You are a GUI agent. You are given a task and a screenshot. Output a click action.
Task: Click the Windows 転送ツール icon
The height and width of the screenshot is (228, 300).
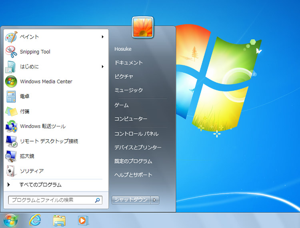(11, 126)
